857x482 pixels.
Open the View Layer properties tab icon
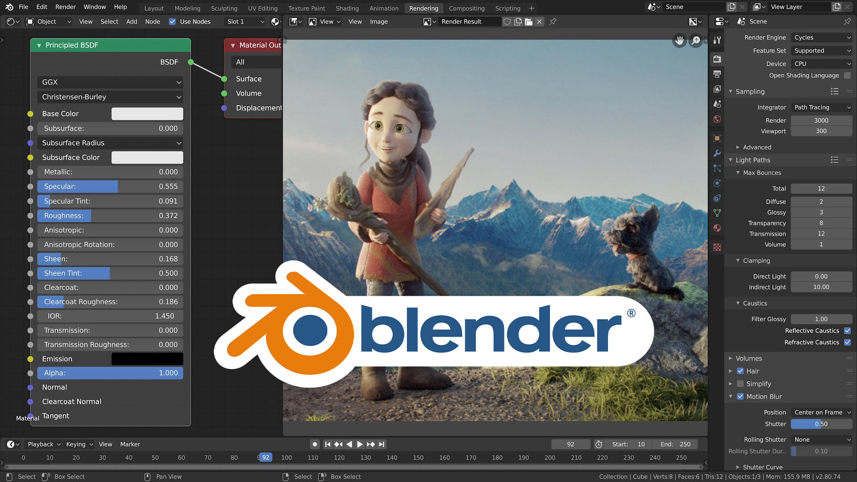717,89
